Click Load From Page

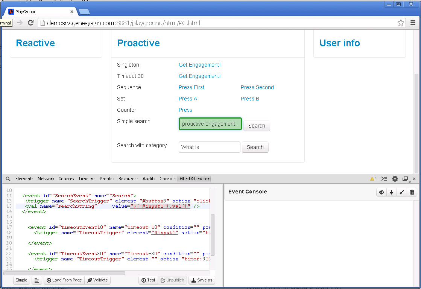click(x=64, y=280)
